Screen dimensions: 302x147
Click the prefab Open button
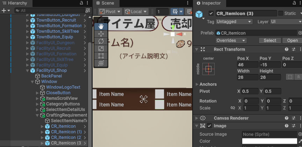click(292, 41)
